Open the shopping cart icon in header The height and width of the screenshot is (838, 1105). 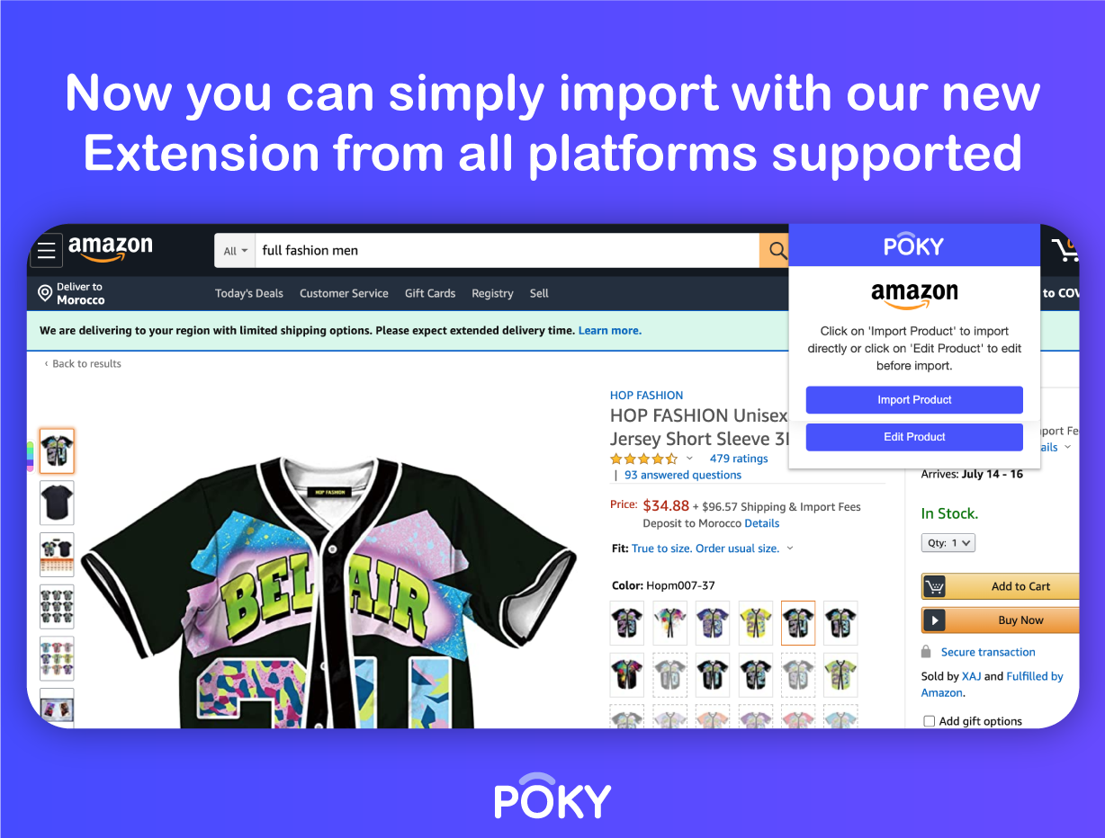tap(1065, 249)
